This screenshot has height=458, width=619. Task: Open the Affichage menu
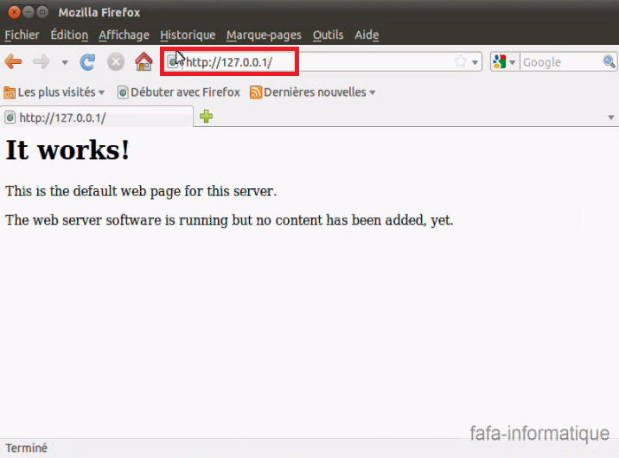(x=124, y=35)
